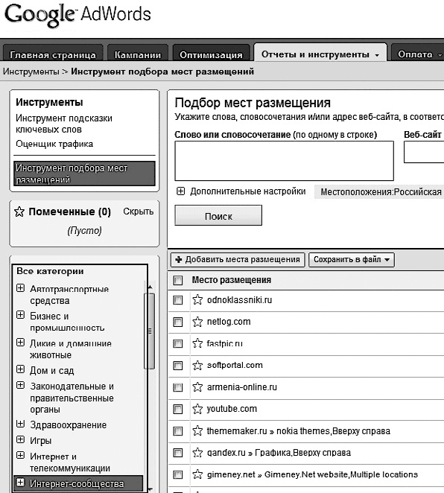Image resolution: width=444 pixels, height=493 pixels.
Task: Check the armenia-online.ru row checkbox
Action: pos(177,387)
